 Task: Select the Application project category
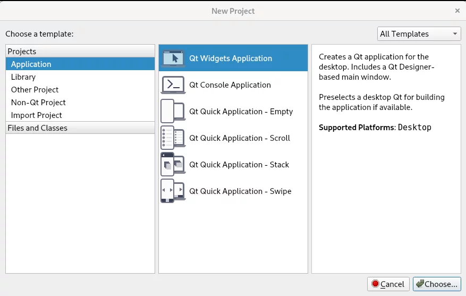coord(80,64)
